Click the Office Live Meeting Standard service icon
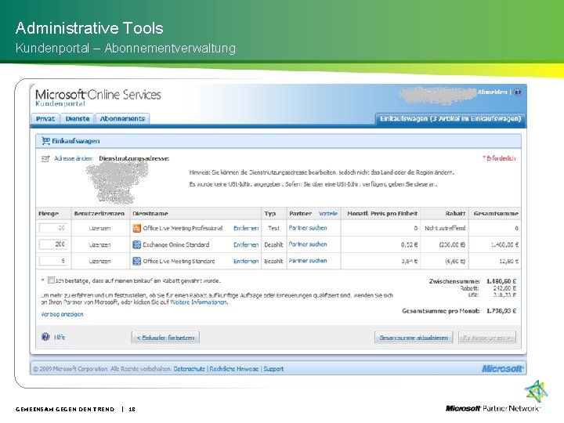This screenshot has width=564, height=423. (136, 261)
